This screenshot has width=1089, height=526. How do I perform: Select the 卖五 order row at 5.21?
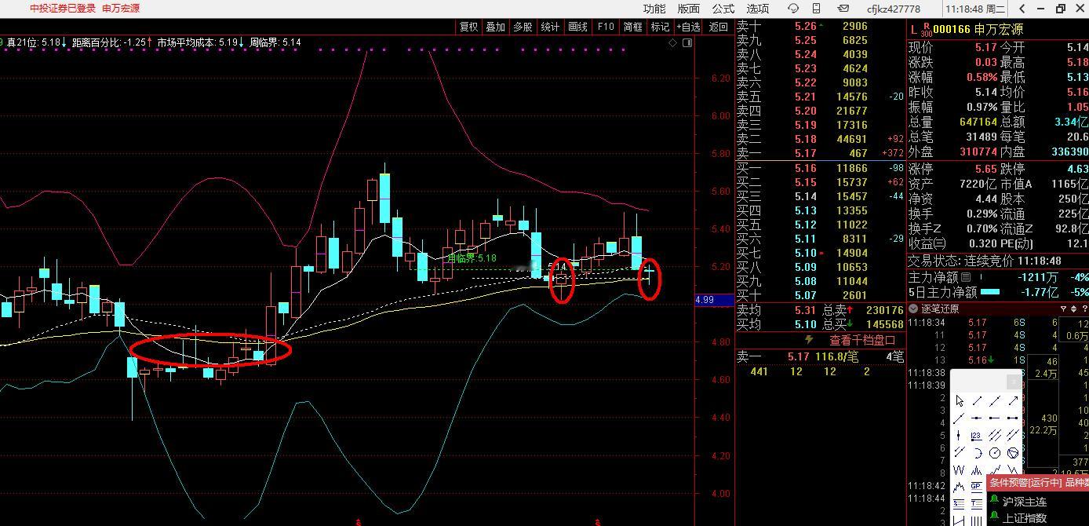pos(821,97)
